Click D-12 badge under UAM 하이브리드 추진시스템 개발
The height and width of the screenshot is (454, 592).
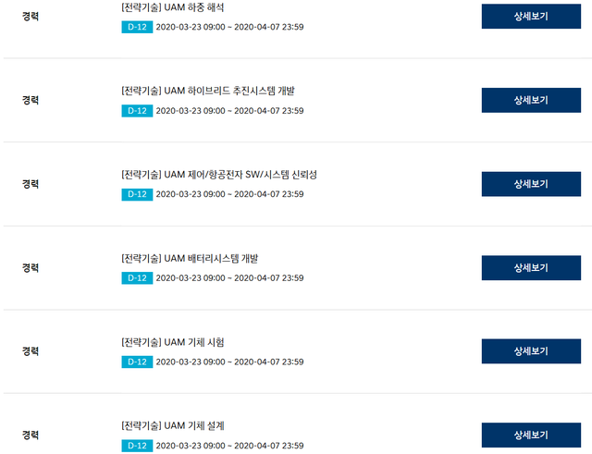pos(136,111)
